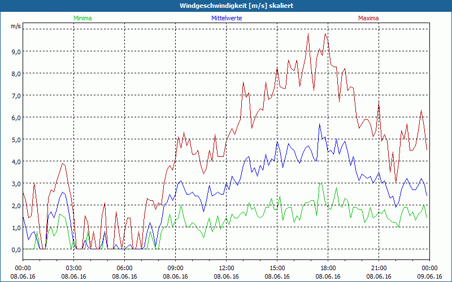Click the 08.06.16 date under 18:00
Viewport: 452px width, 282px height.
pyautogui.click(x=328, y=276)
